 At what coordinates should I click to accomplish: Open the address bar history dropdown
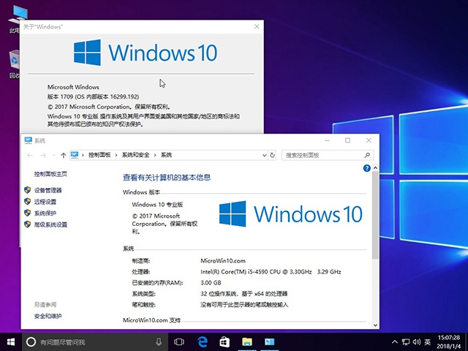(265, 155)
